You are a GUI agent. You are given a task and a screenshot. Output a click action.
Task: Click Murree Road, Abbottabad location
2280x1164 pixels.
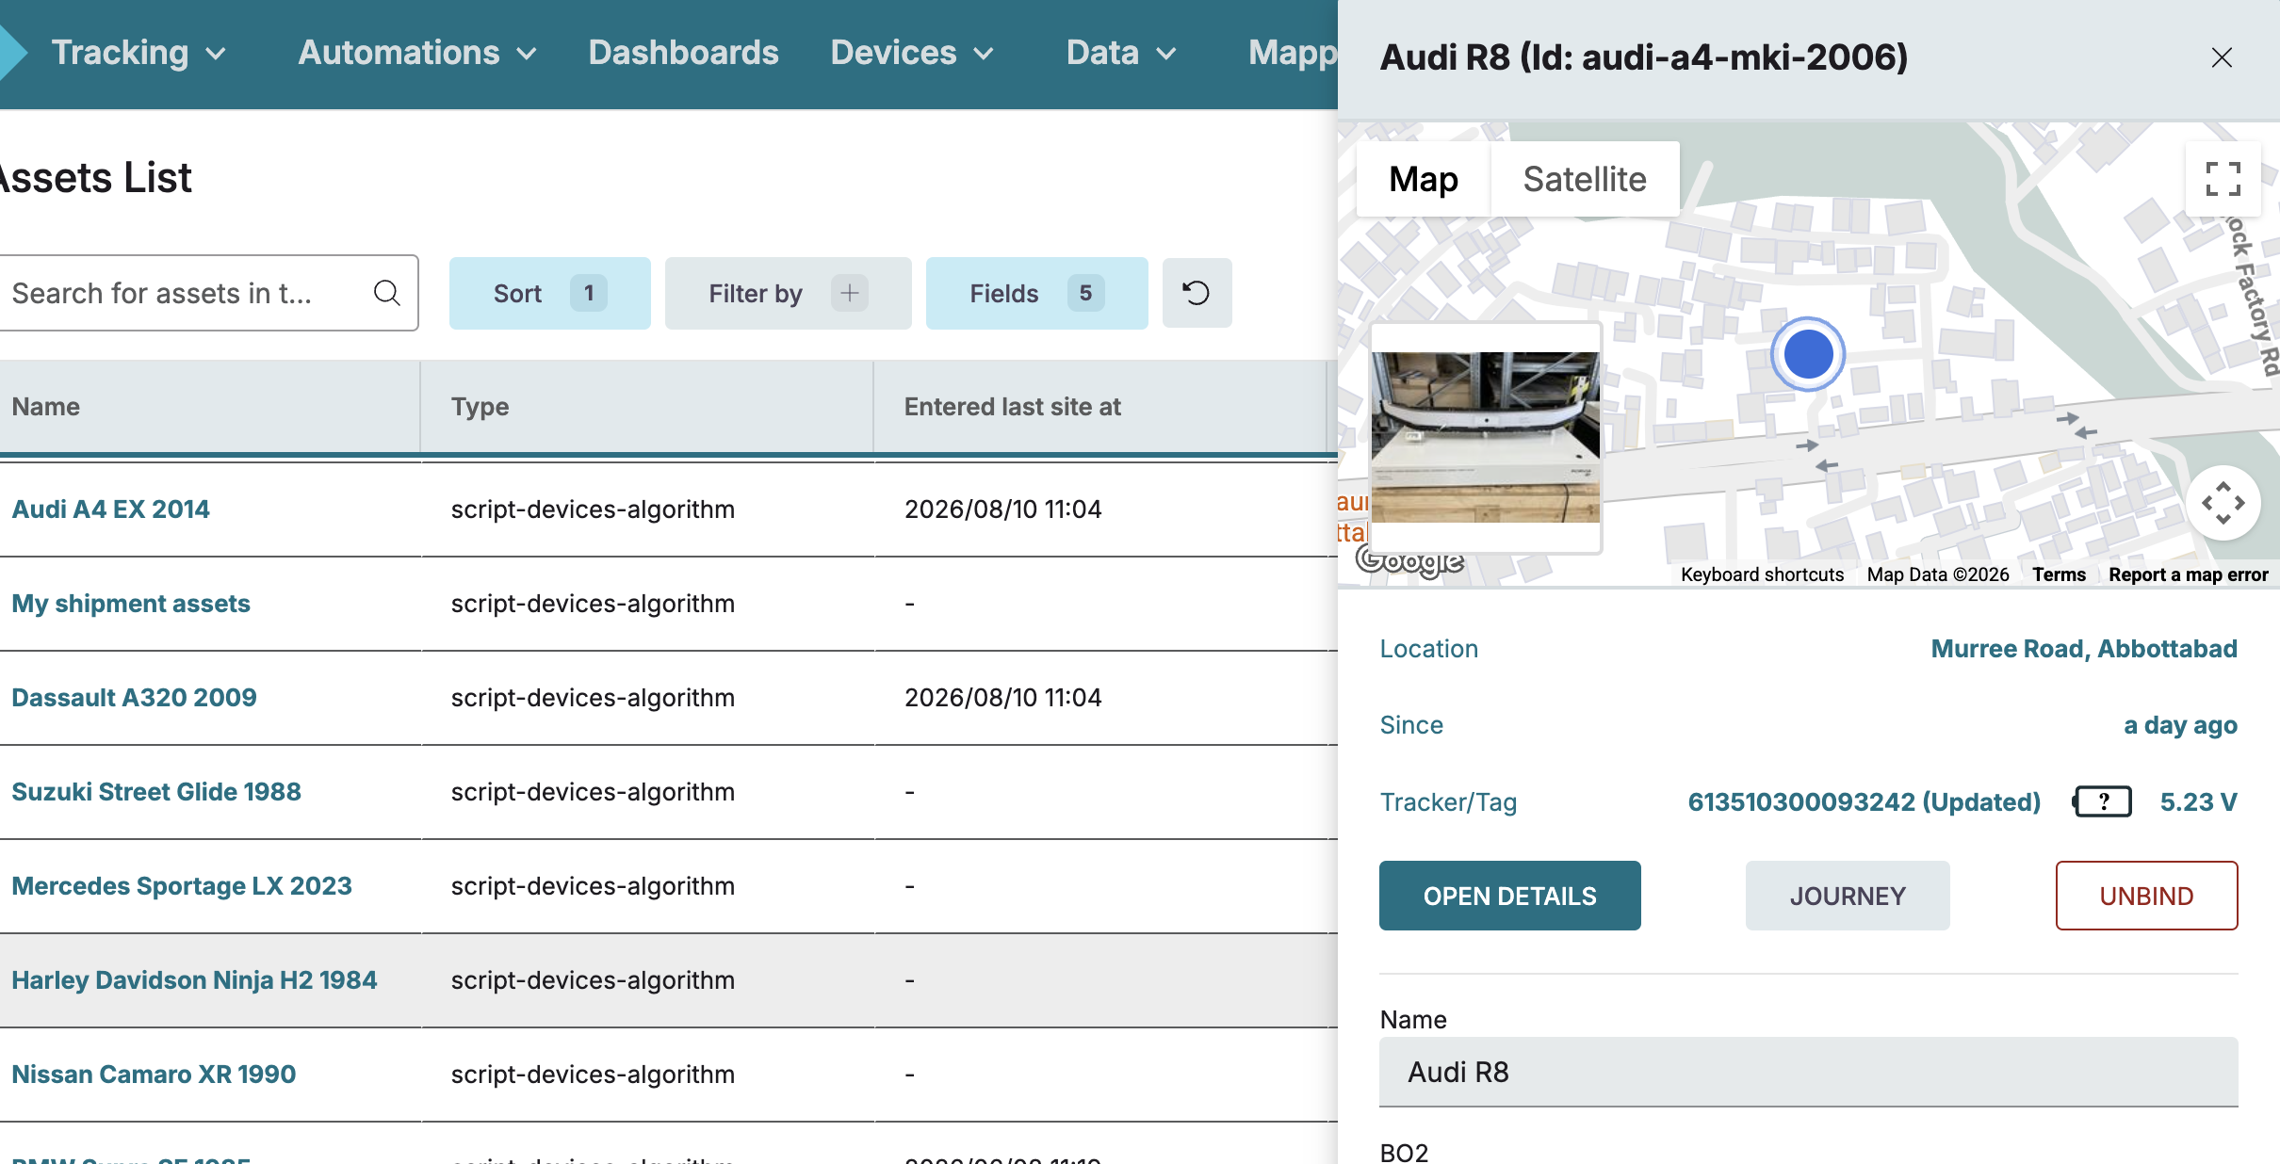[x=2084, y=649]
